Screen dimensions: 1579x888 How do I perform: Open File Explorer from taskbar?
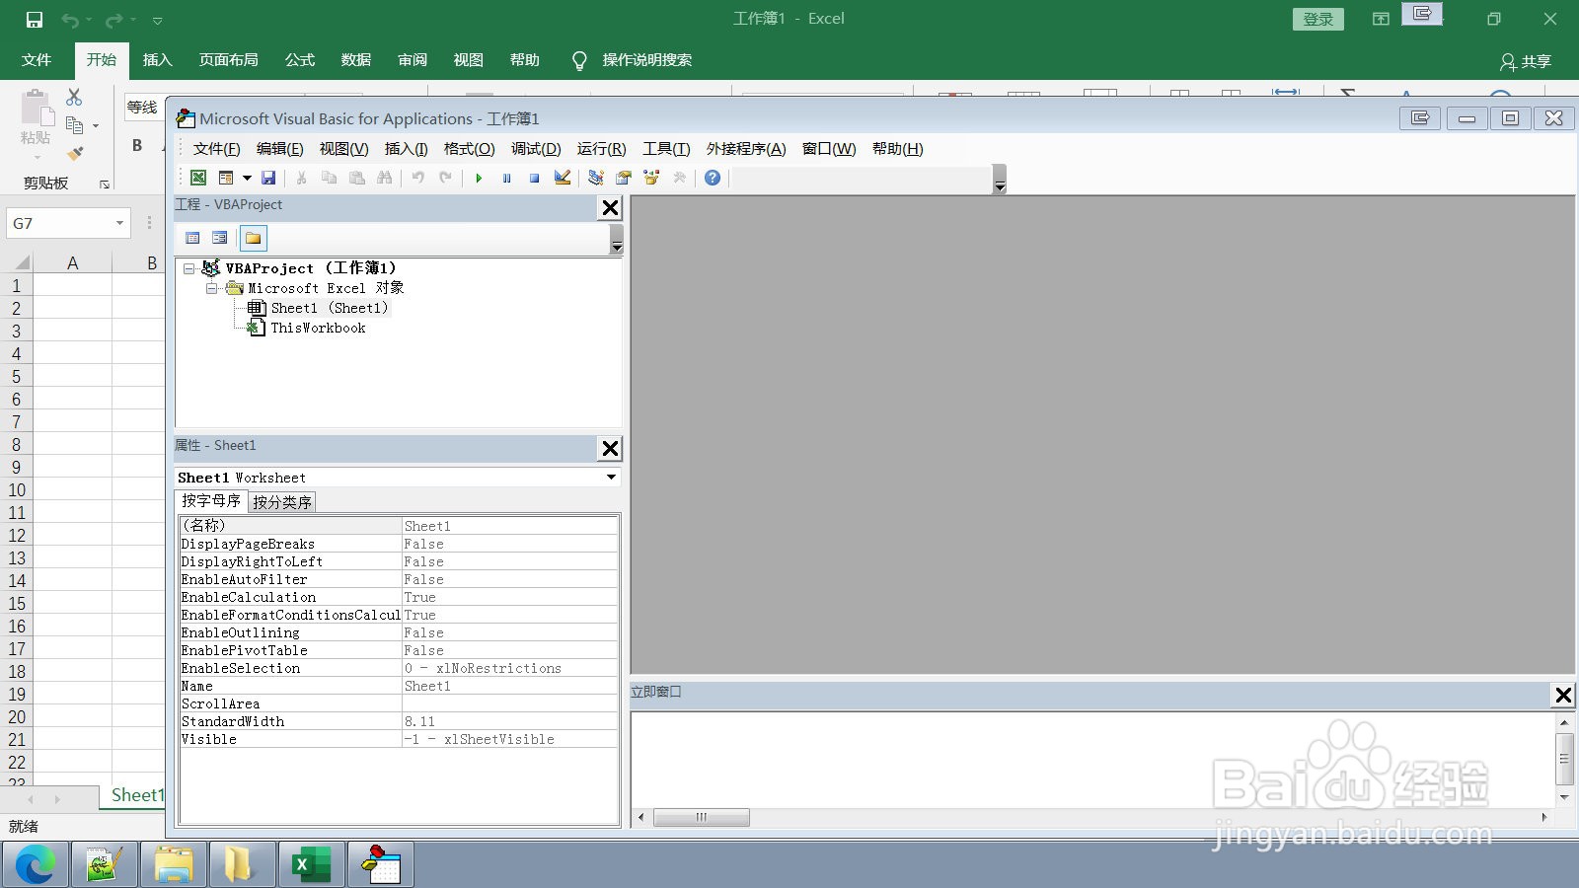point(174,865)
